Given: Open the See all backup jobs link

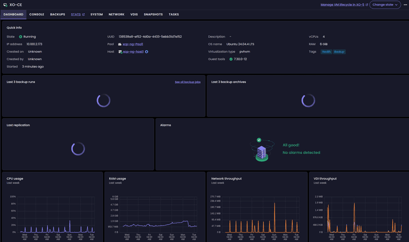Looking at the screenshot, I should tap(187, 82).
